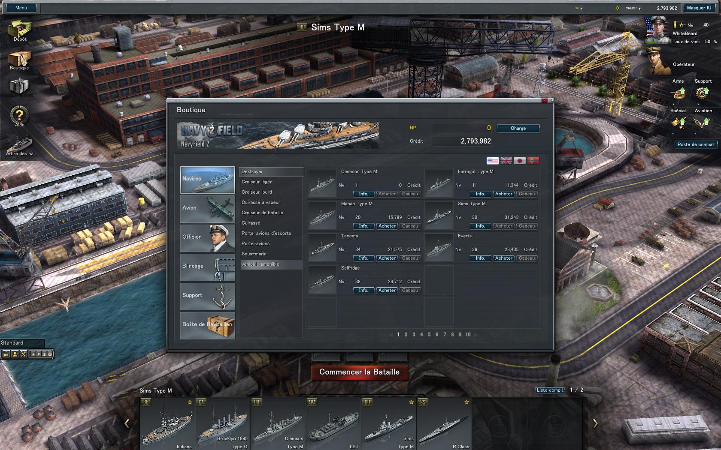The height and width of the screenshot is (450, 721).
Task: Open the Menu button
Action: [21, 8]
